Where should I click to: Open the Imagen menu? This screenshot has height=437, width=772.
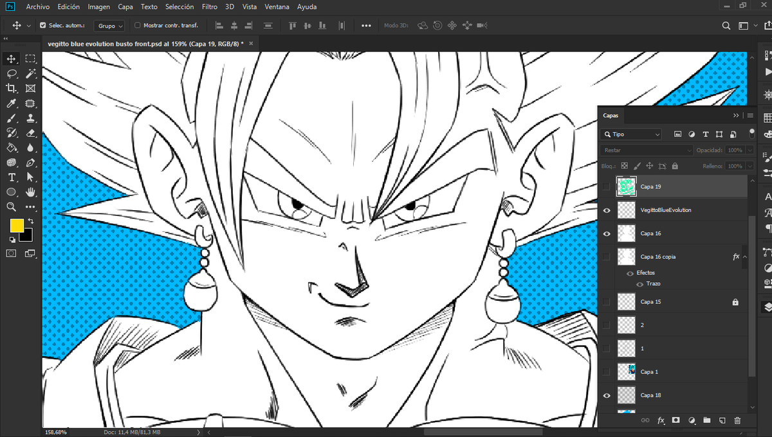coord(98,6)
